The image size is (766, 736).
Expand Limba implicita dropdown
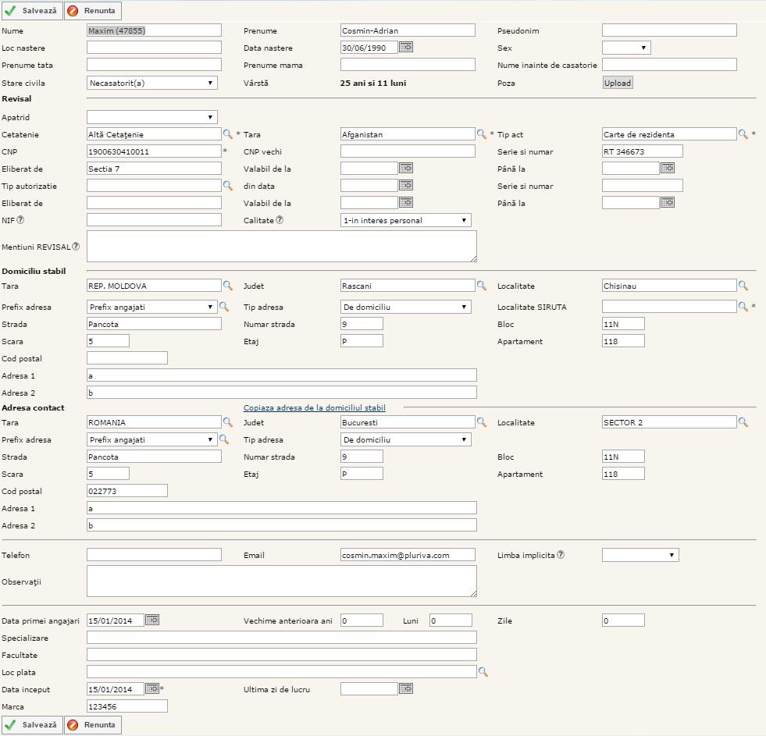640,555
